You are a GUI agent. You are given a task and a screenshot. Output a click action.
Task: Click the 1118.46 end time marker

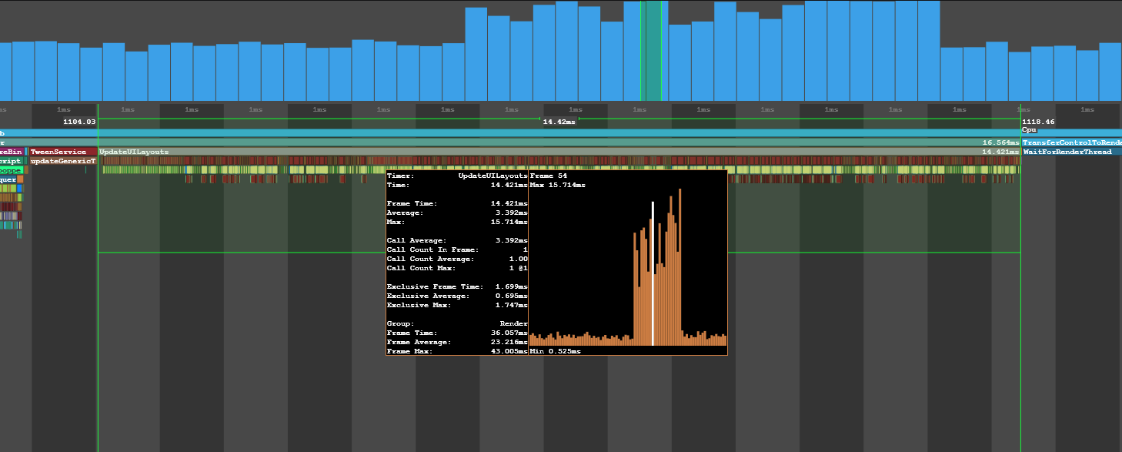tap(1037, 122)
